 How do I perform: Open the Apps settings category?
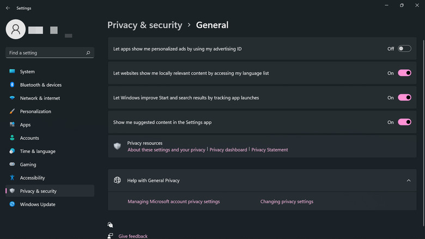pos(25,125)
